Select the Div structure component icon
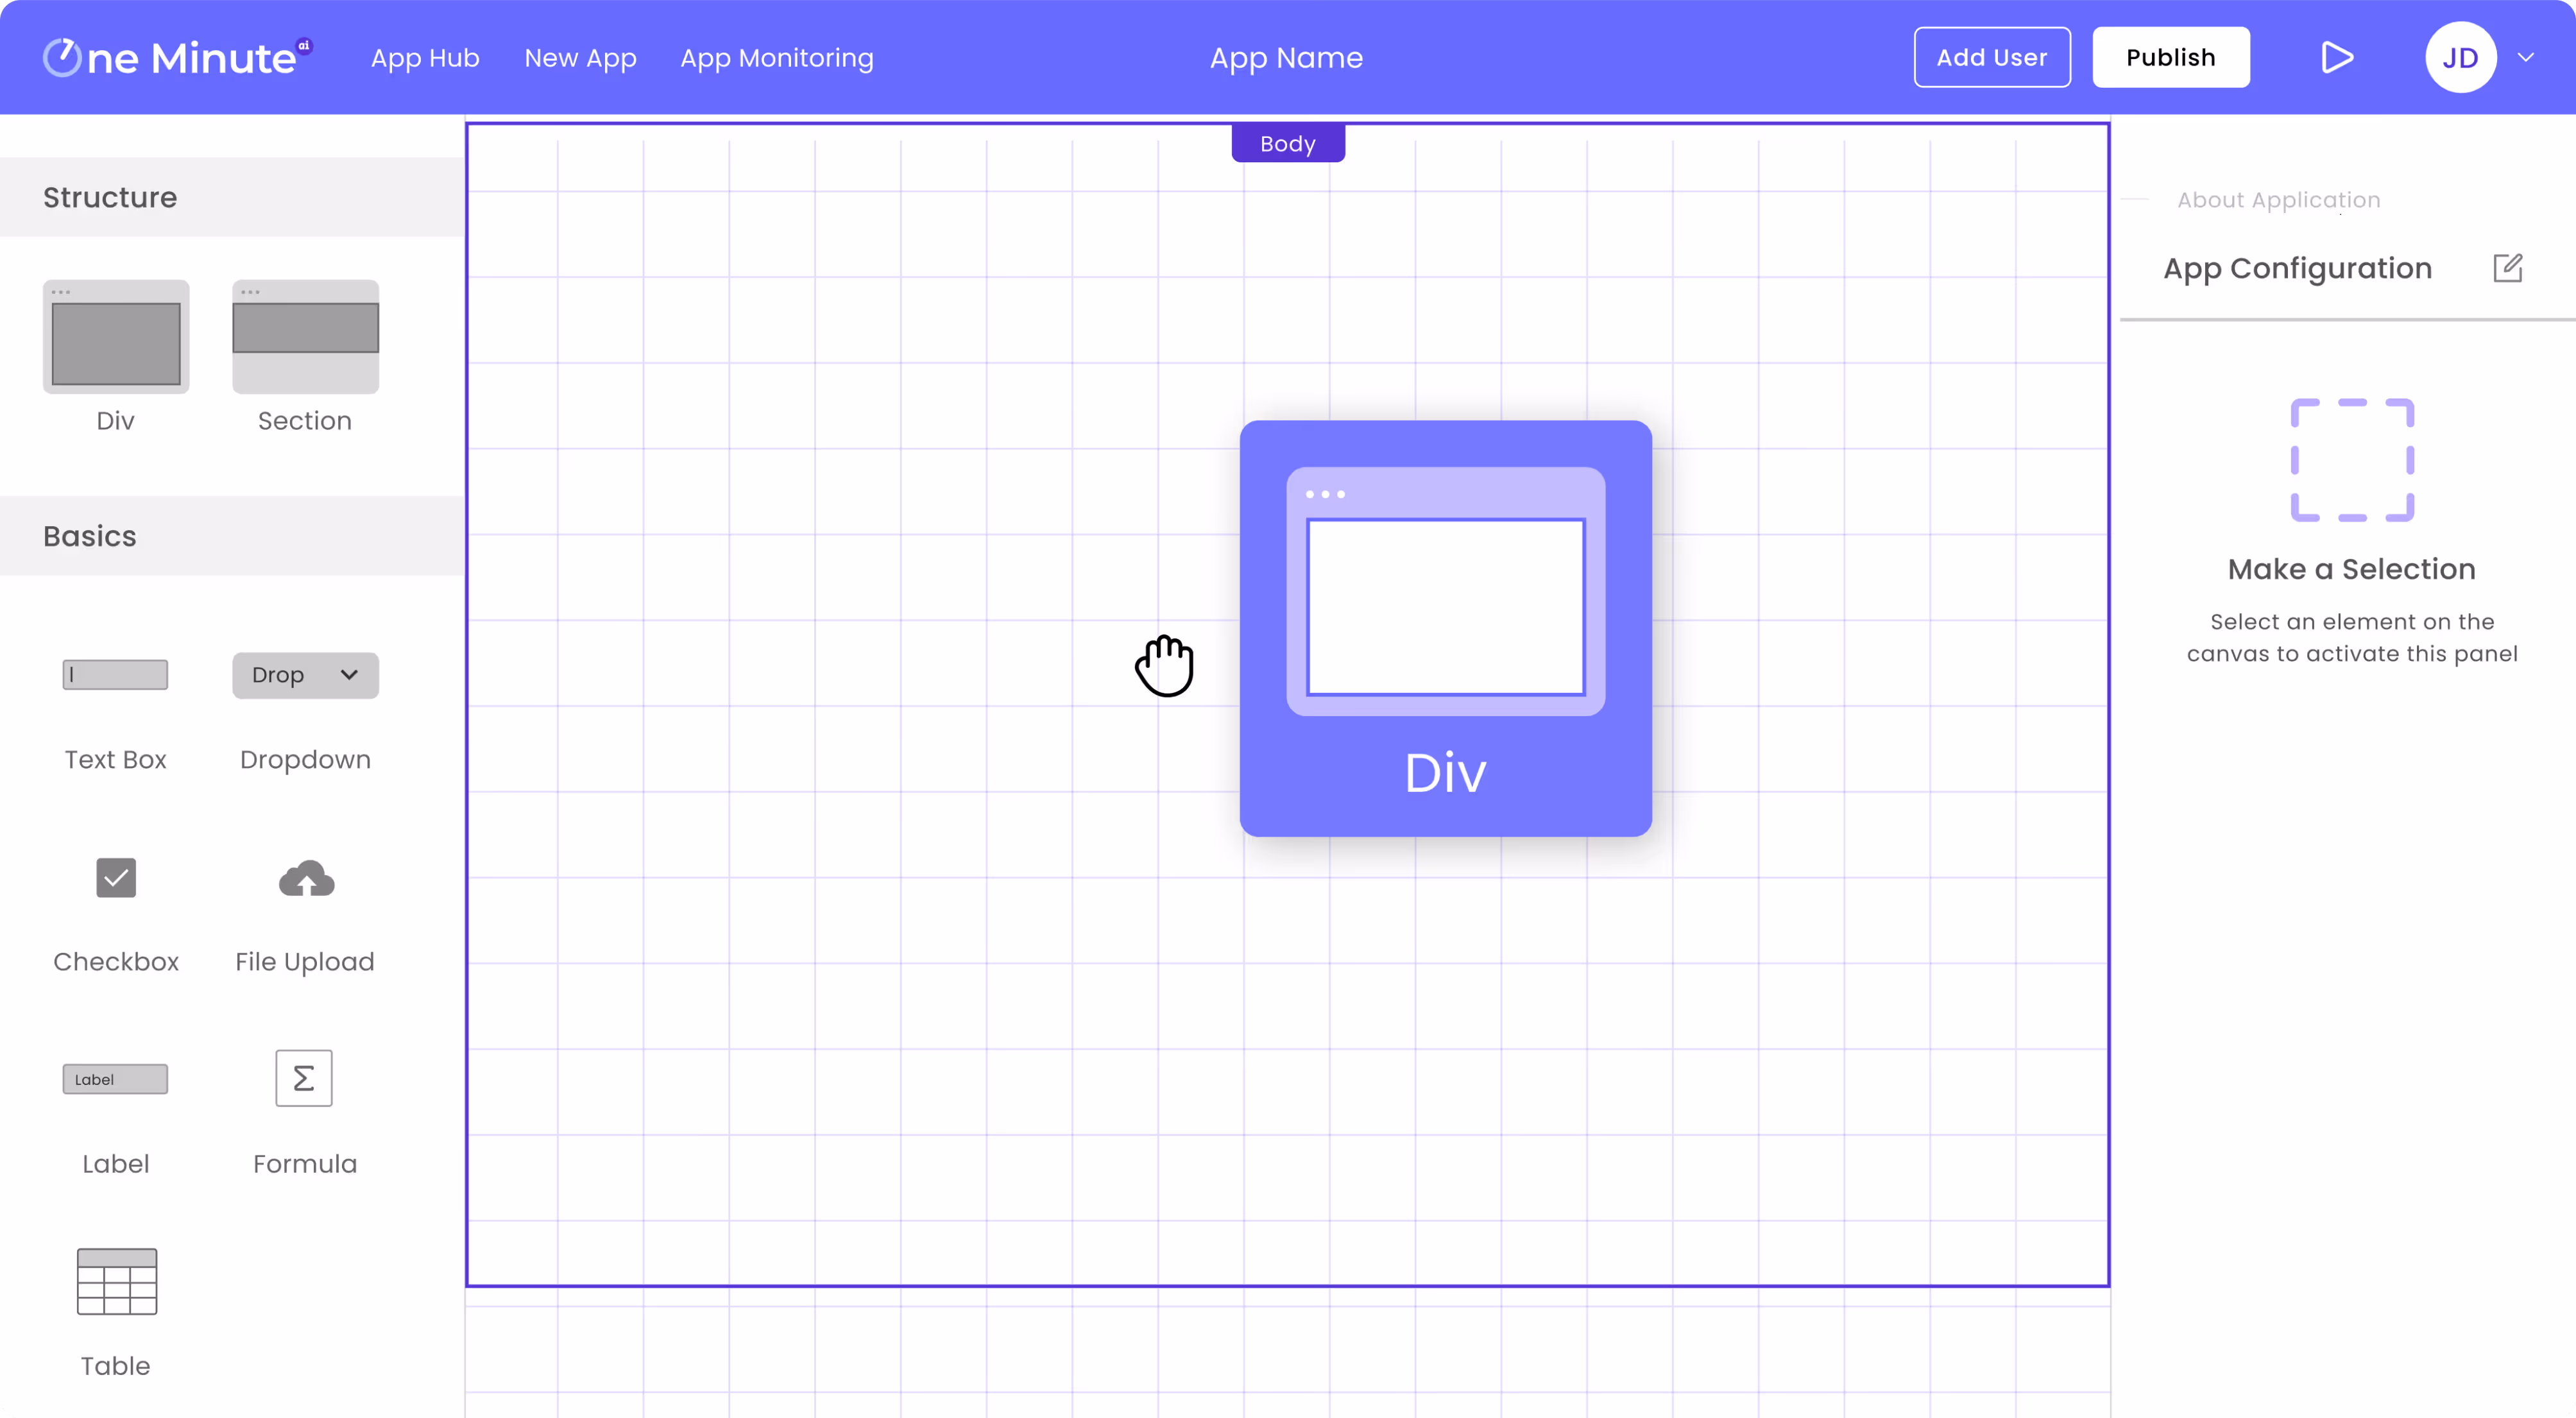Screen dimensions: 2576x1418 coord(116,336)
